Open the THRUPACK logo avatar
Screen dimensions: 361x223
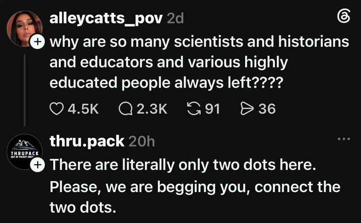[24, 152]
